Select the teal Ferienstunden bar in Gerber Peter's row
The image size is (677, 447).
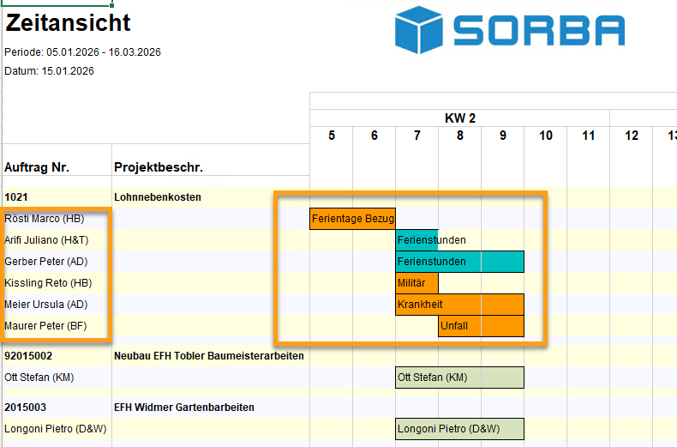[459, 262]
